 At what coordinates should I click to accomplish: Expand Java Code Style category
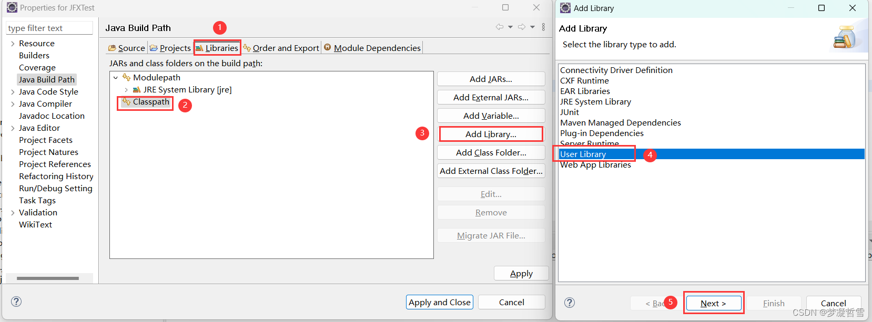tap(13, 92)
